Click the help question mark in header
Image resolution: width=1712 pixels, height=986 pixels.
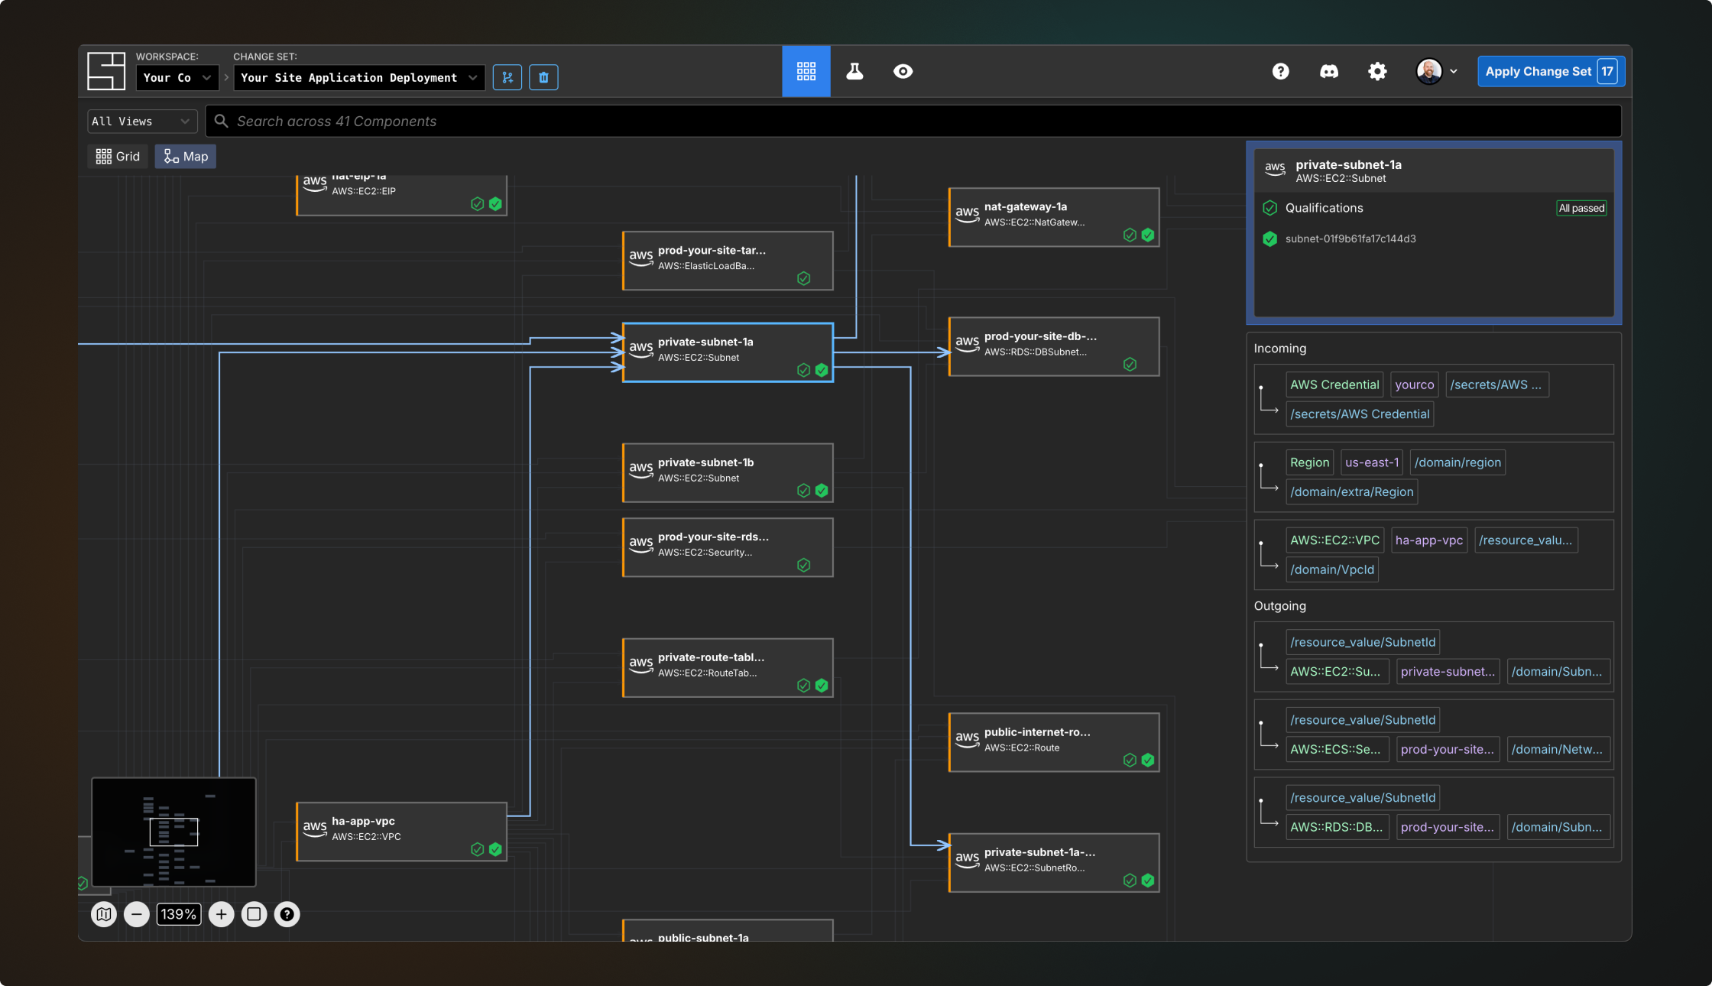[1280, 71]
